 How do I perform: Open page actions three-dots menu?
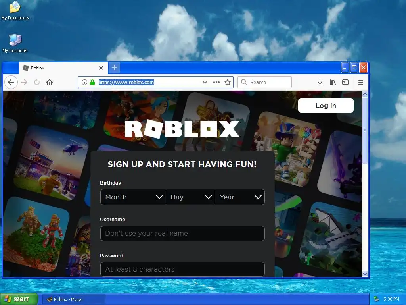pyautogui.click(x=216, y=82)
